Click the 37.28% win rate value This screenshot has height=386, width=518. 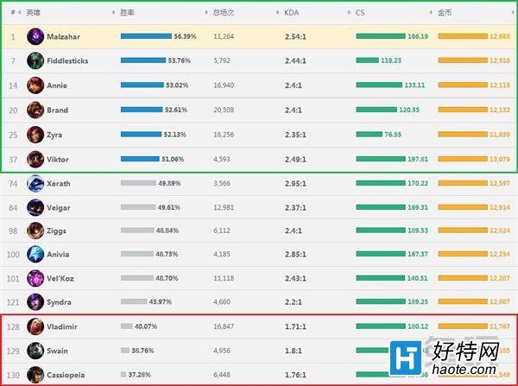pos(139,375)
